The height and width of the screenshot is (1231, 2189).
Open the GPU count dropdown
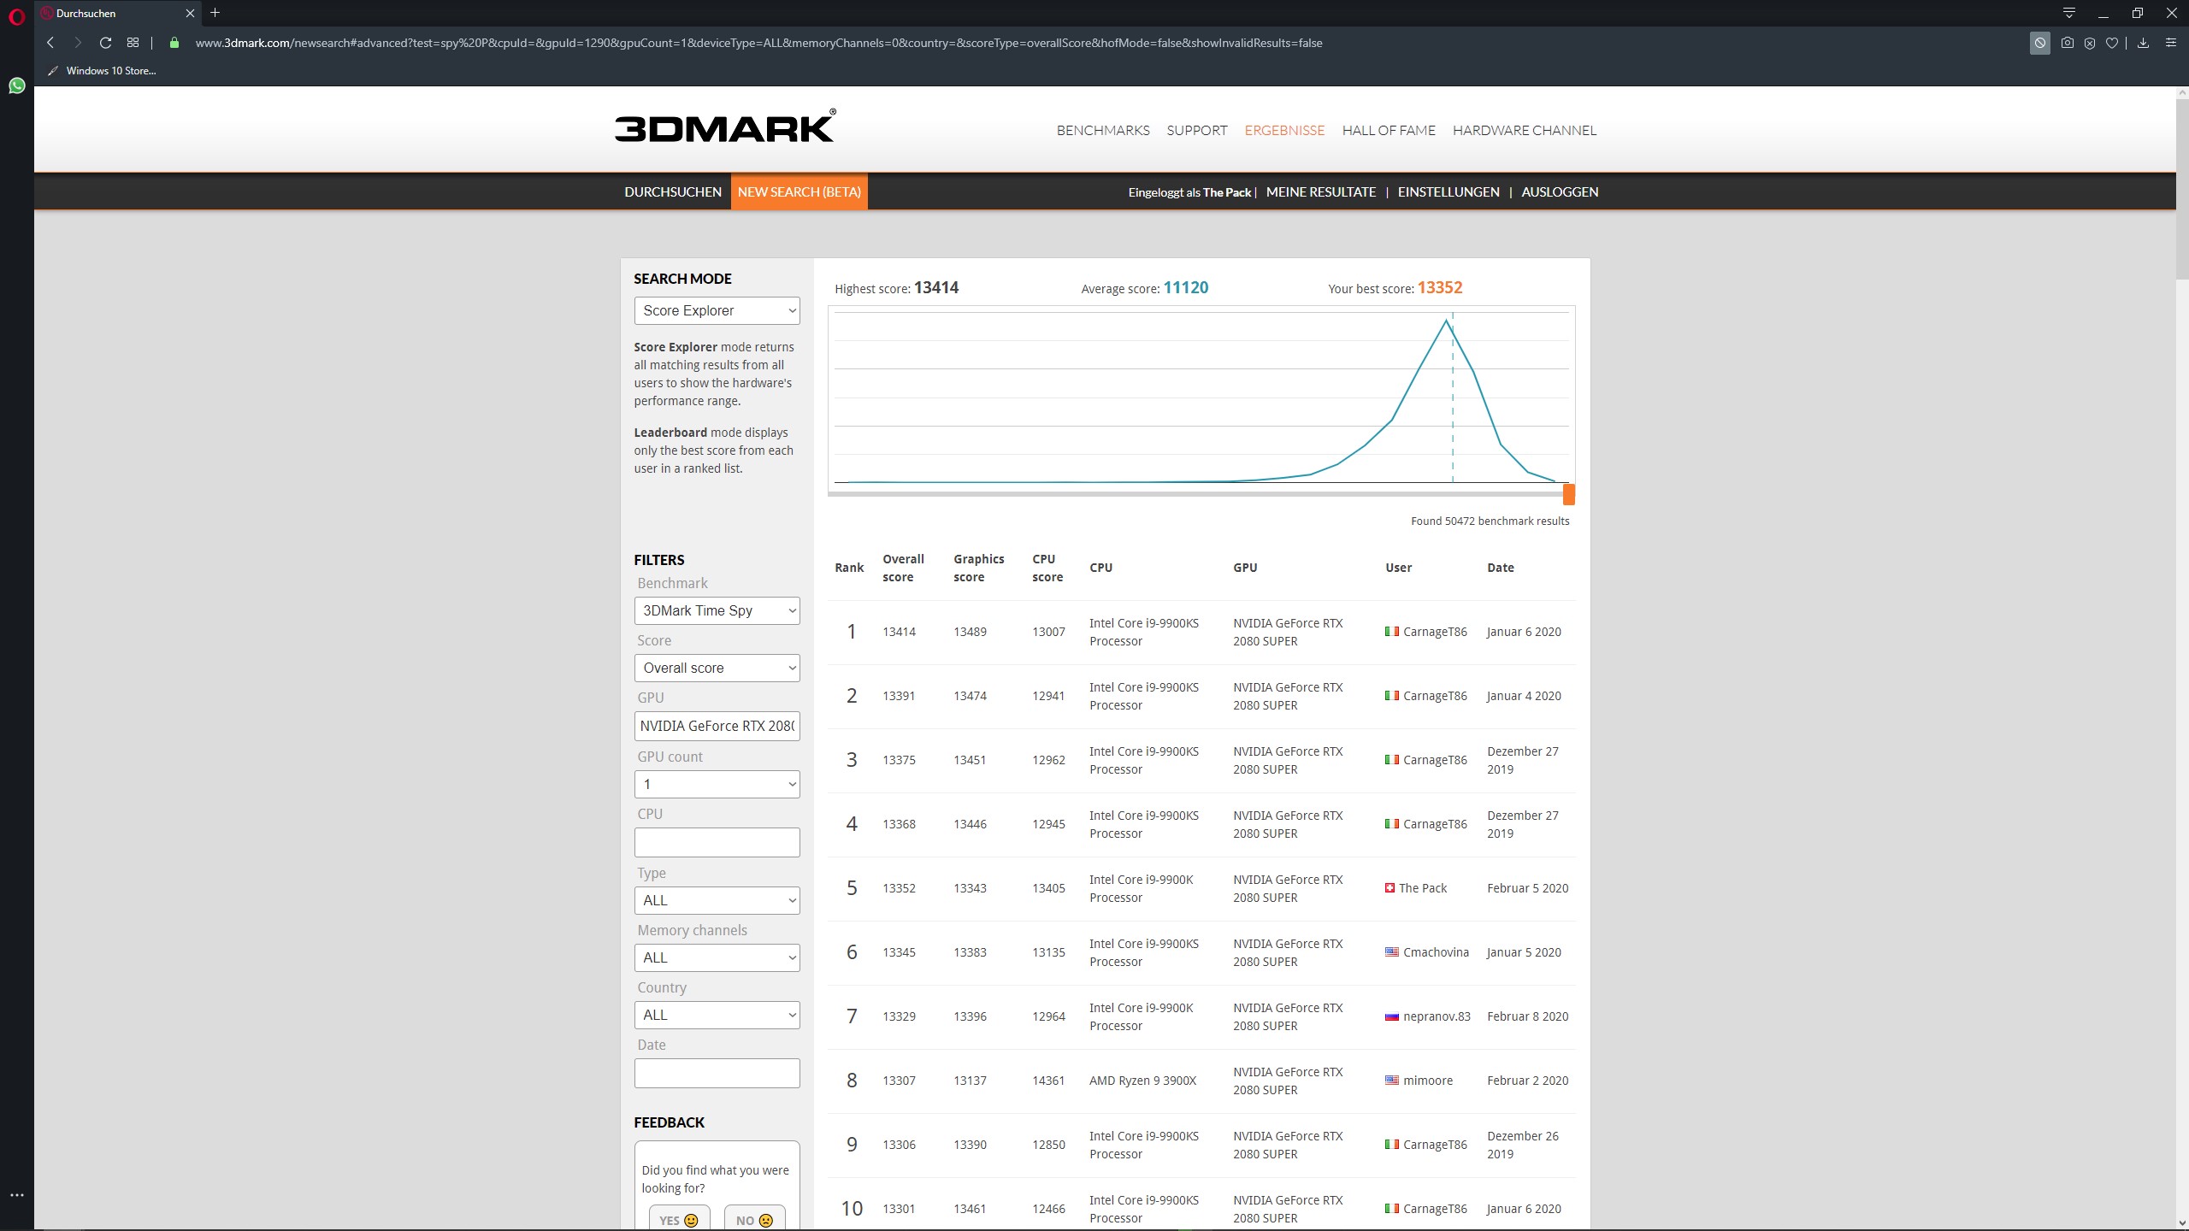pos(717,784)
